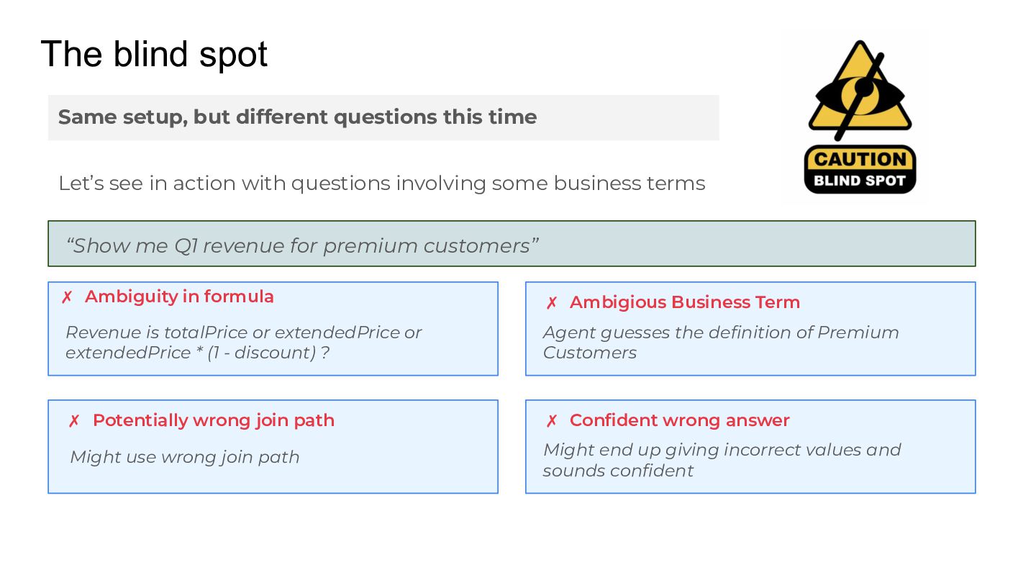Click 'Agent guesses the definition' description text
Image resolution: width=1036 pixels, height=583 pixels.
pyautogui.click(x=720, y=343)
